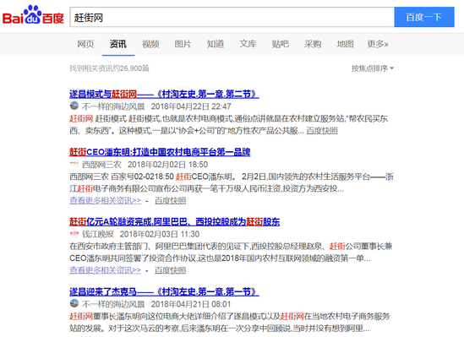
Task: Click source name 西部网三农
Action: 101,165
